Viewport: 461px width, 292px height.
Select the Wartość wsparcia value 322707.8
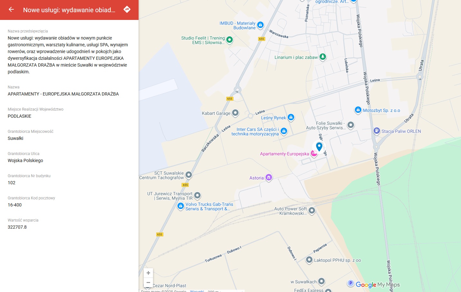coord(17,227)
